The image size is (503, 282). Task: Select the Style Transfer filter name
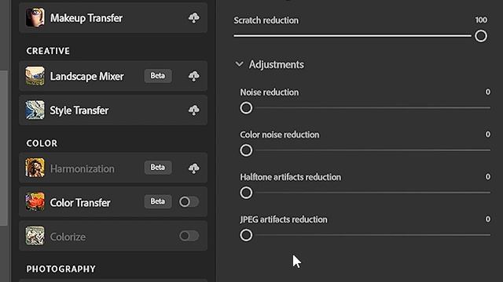coord(79,110)
